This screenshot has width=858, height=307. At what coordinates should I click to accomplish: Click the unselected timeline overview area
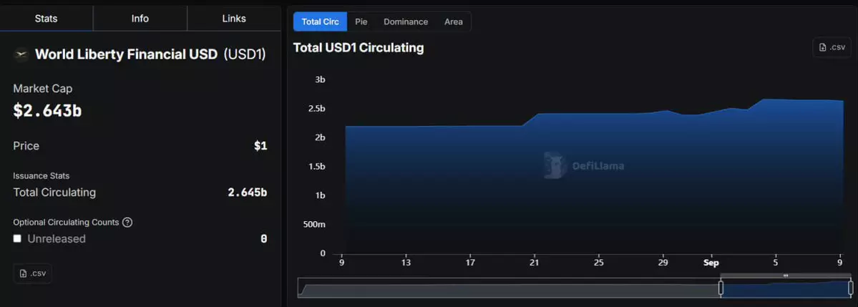pyautogui.click(x=509, y=288)
